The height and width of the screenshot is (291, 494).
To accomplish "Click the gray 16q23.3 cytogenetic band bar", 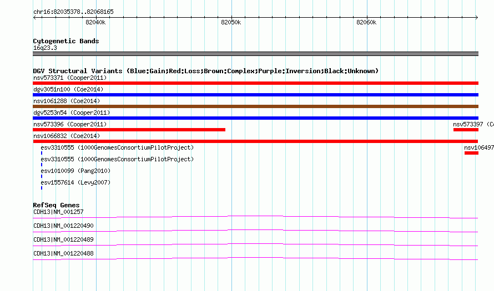I will pyautogui.click(x=255, y=54).
